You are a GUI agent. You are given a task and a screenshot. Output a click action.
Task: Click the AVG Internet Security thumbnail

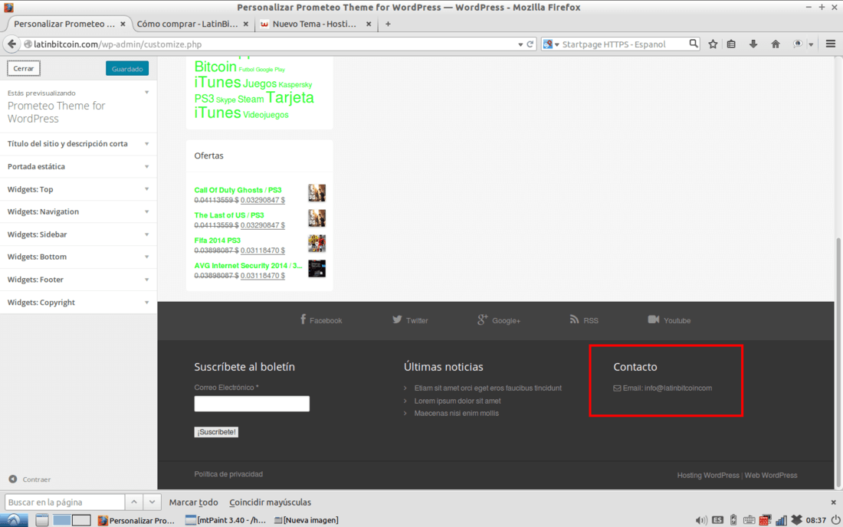click(x=317, y=269)
